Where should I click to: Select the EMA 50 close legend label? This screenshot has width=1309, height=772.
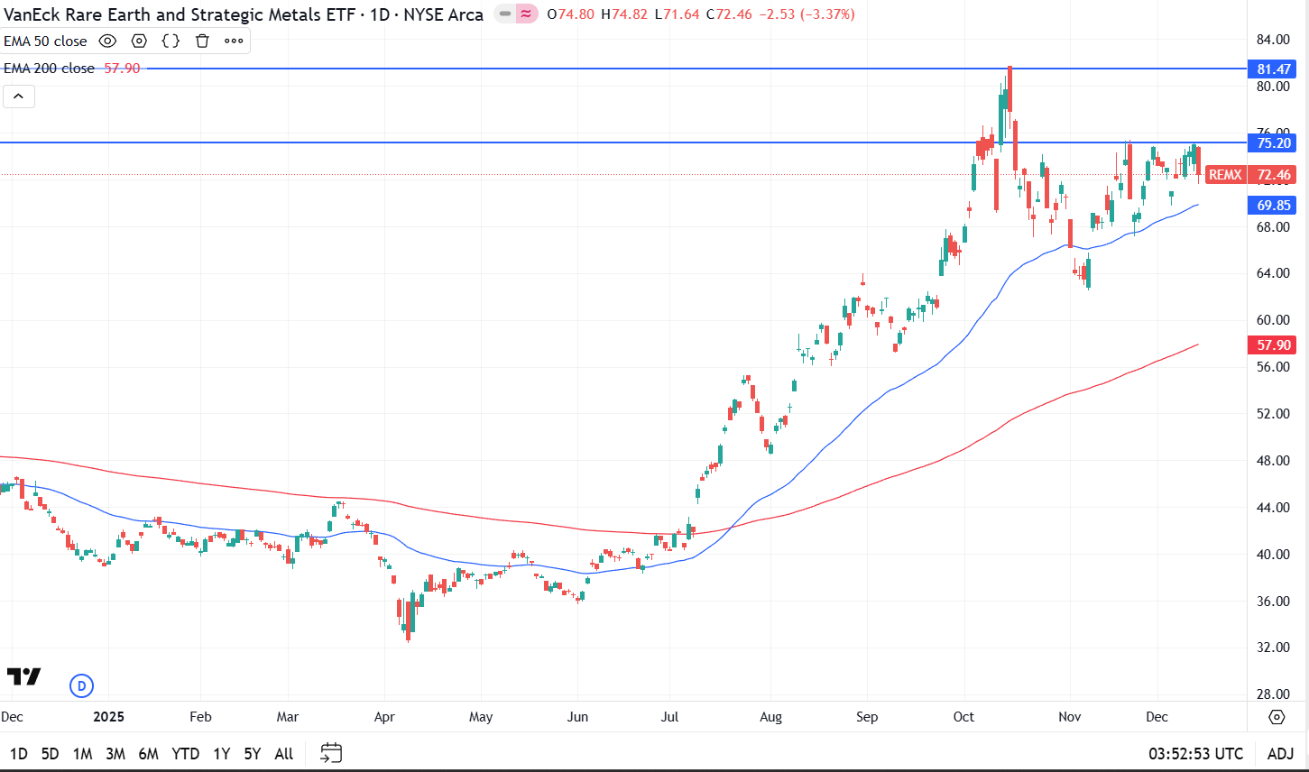(x=46, y=41)
